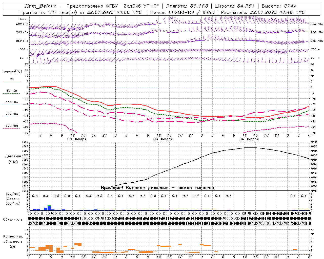Click the Внимание! Высокое давление warning text
This screenshot has height=259, width=324.
click(x=157, y=188)
